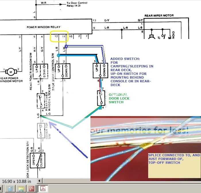Click the 16.90 x 10.88 in page size label
Viewport: 201px width, 193px height.
[x=18, y=181]
